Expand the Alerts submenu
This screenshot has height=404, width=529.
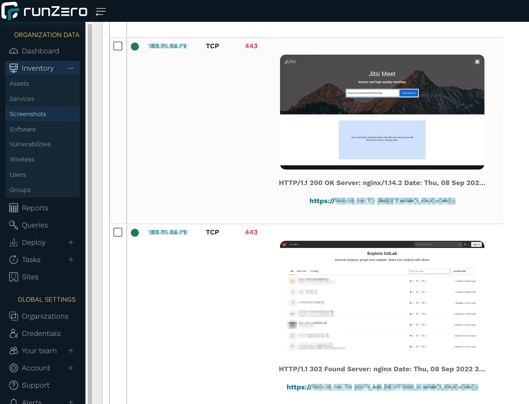71,402
